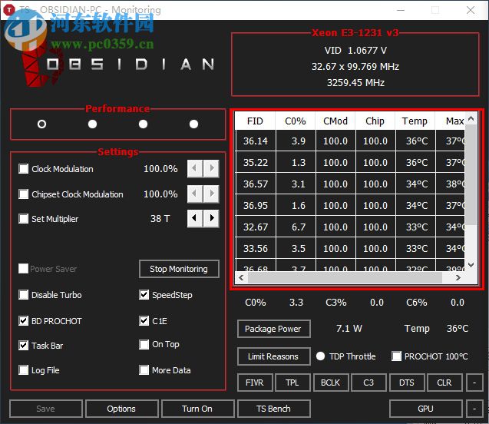Launch TS Bench

273,409
